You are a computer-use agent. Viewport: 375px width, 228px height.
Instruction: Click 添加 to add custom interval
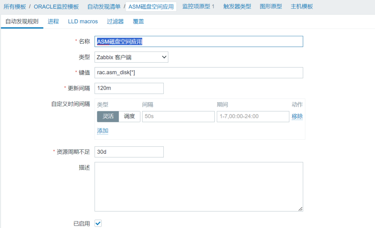tap(103, 131)
